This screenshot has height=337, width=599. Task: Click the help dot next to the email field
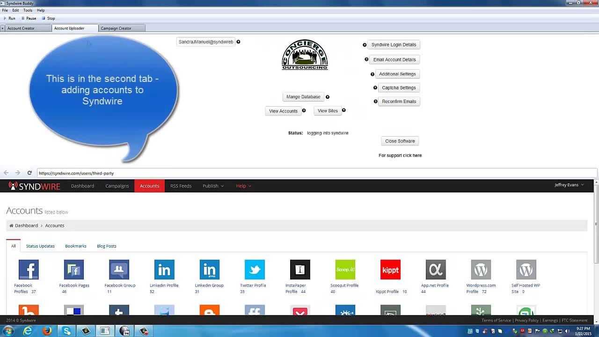(238, 42)
